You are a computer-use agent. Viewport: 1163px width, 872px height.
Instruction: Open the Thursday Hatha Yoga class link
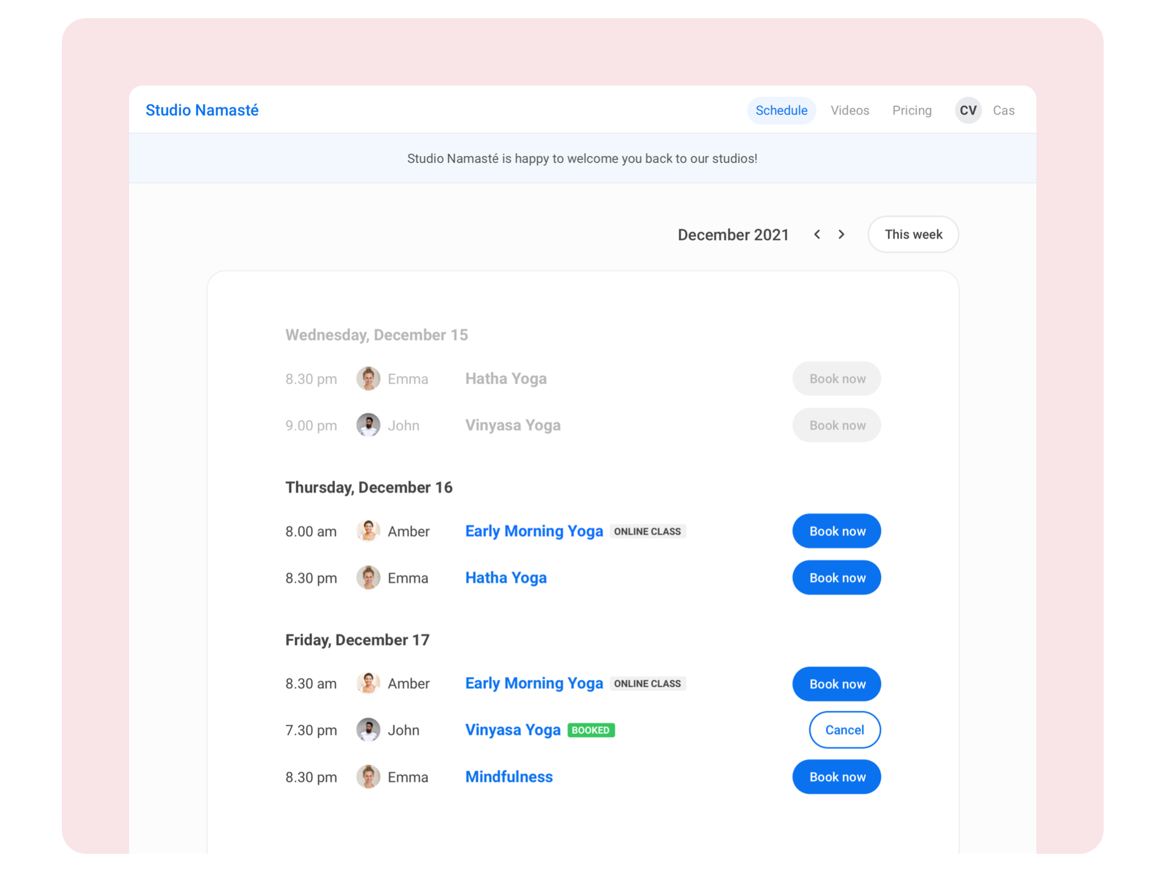click(505, 578)
